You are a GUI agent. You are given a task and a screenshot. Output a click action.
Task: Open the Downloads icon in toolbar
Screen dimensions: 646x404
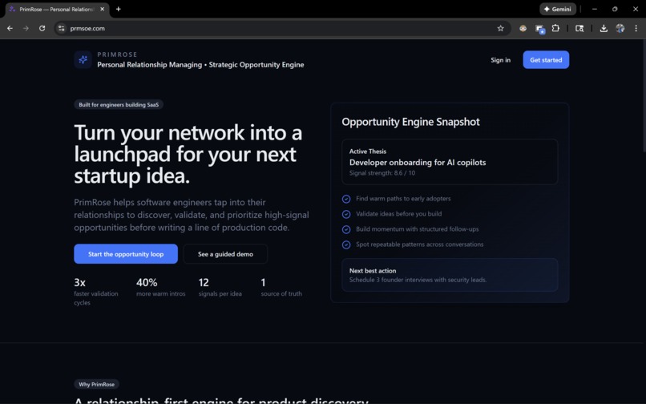point(604,28)
